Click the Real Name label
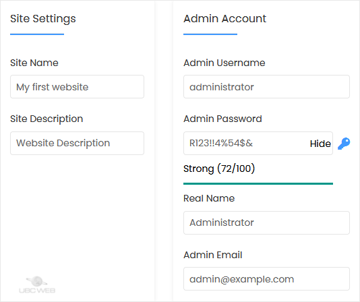Image resolution: width=360 pixels, height=302 pixels. pyautogui.click(x=209, y=198)
